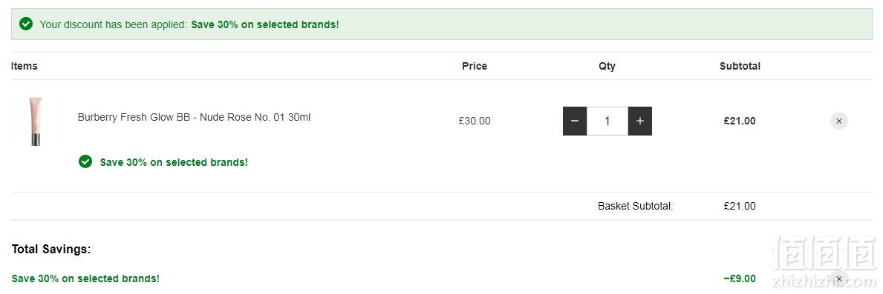883x294 pixels.
Task: Click the Items column header
Action: [25, 66]
